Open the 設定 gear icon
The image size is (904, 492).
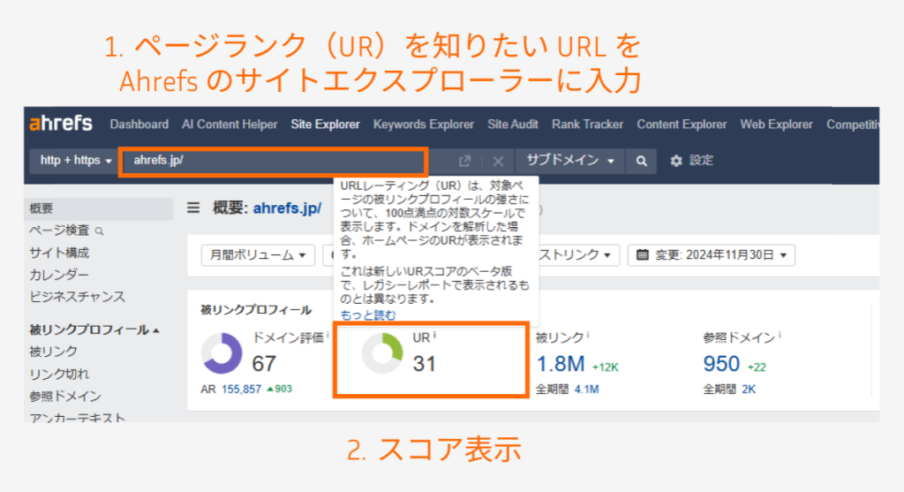675,161
